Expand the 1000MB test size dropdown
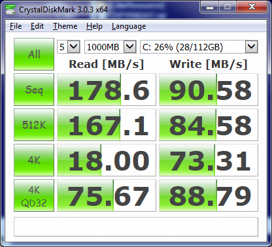Image resolution: width=272 pixels, height=247 pixels. coord(129,46)
